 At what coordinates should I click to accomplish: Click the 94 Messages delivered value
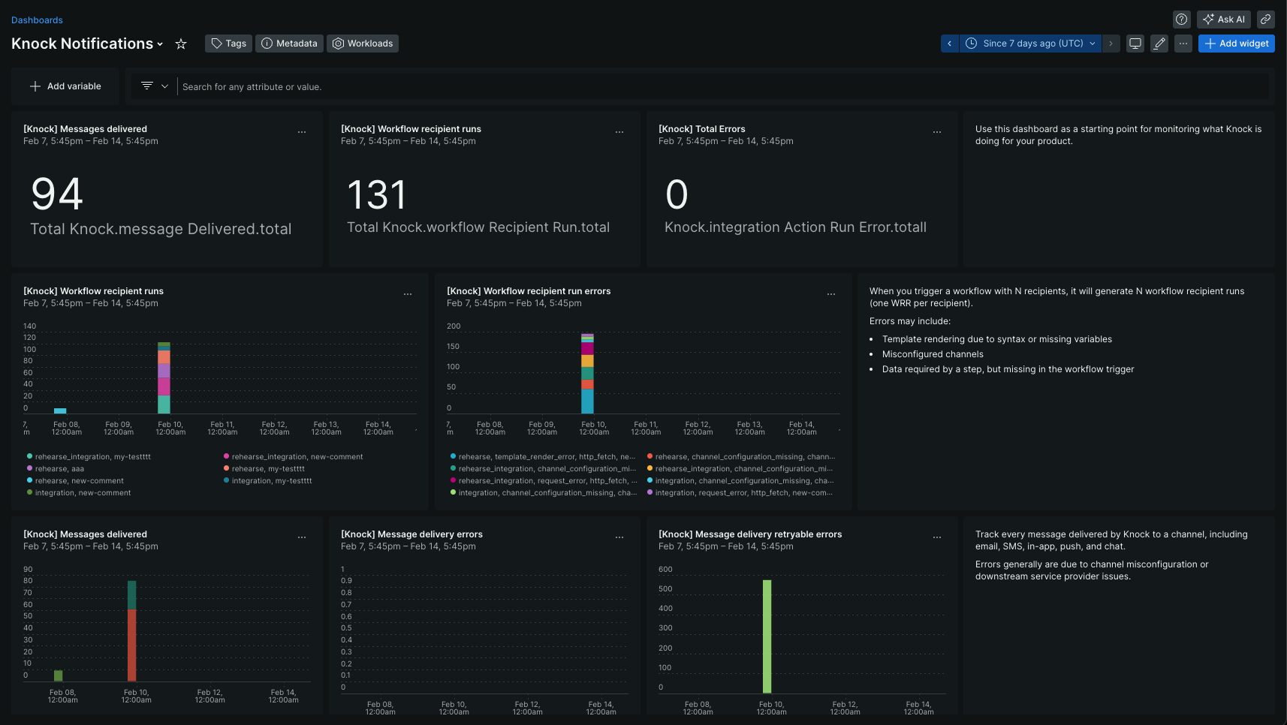click(57, 194)
